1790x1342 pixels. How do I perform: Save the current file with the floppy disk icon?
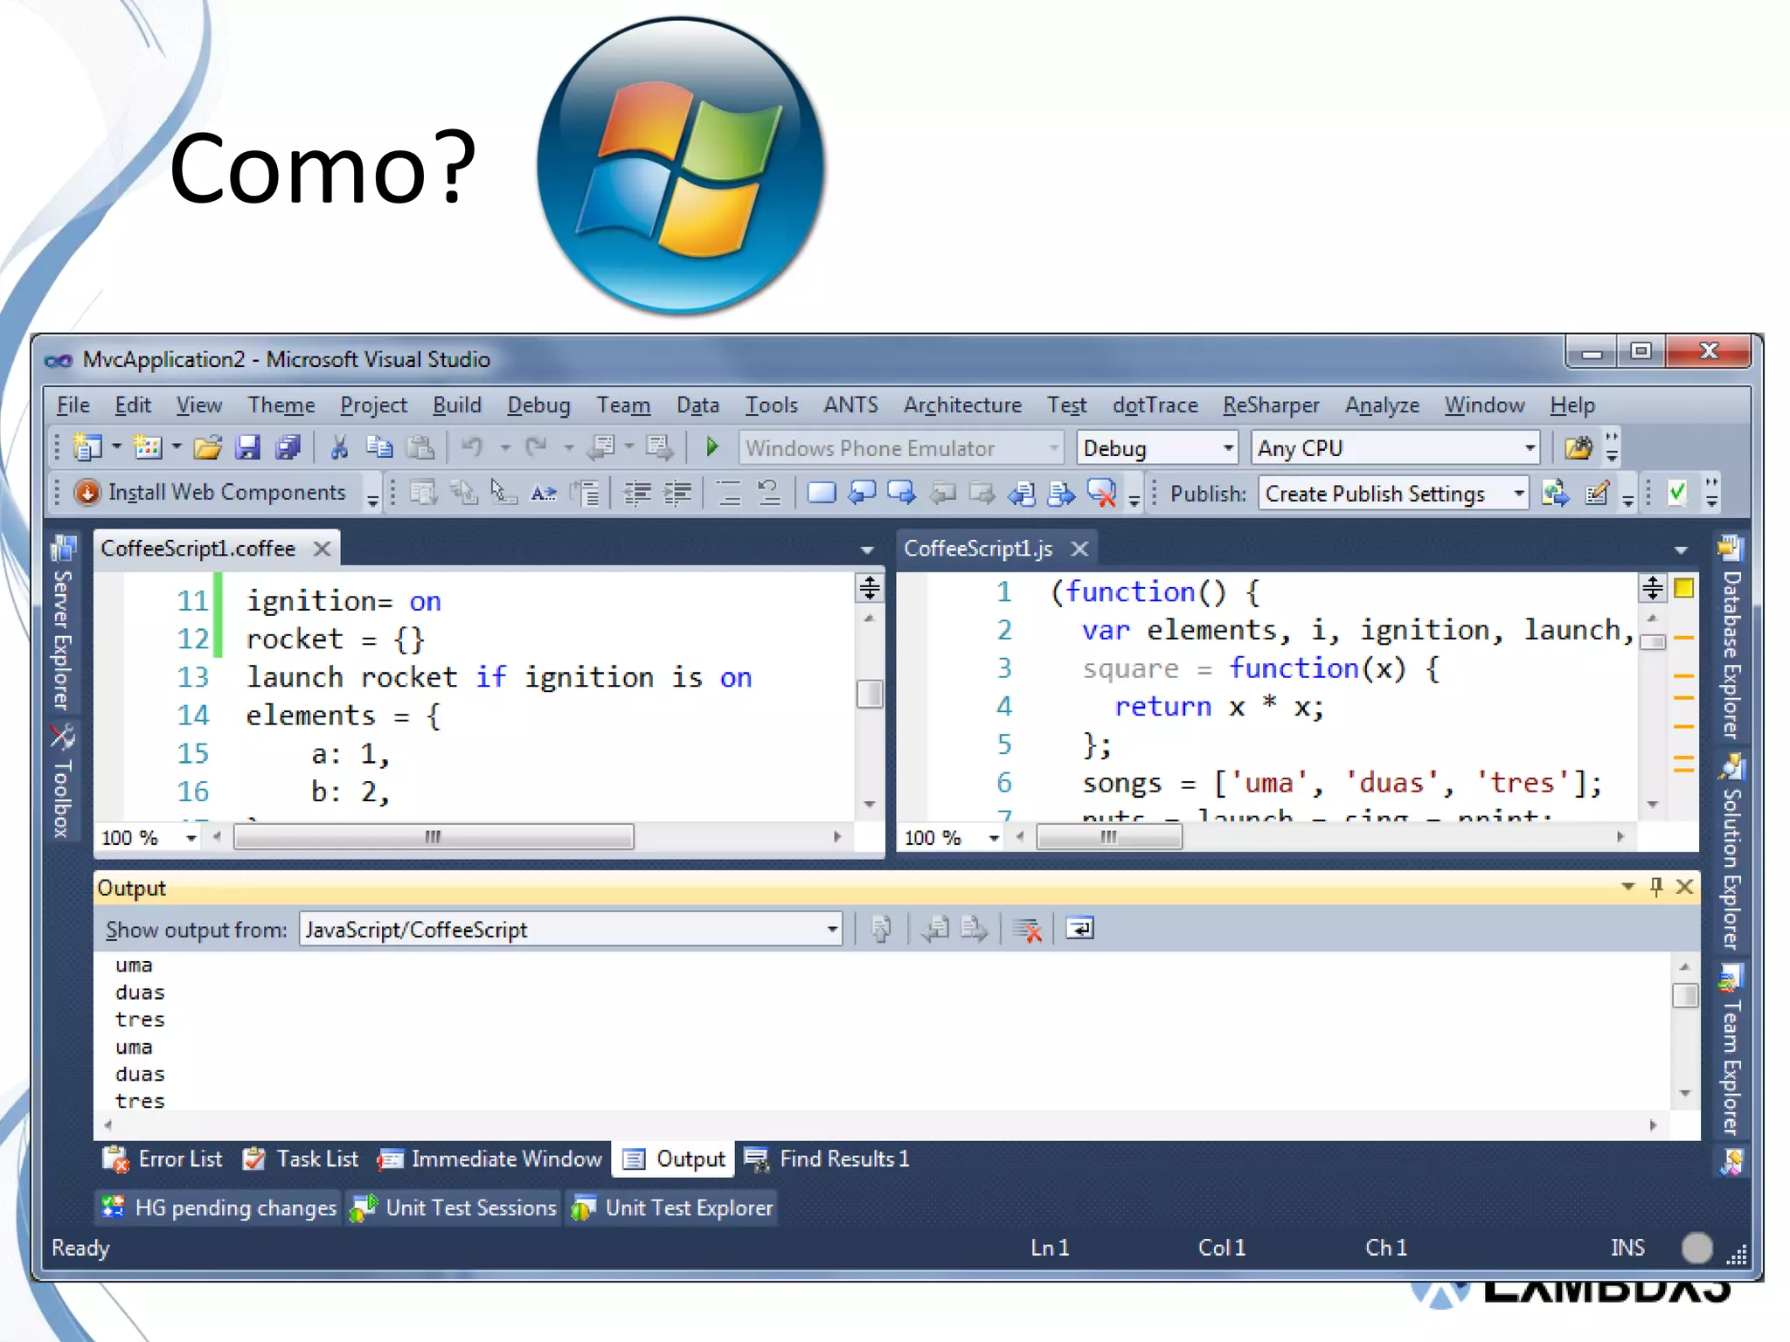(x=248, y=447)
